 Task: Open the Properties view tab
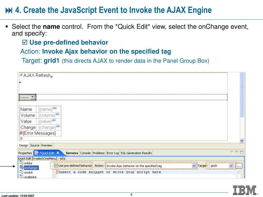point(25,153)
